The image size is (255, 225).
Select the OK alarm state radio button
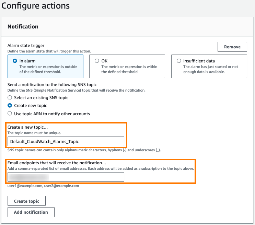tap(97, 61)
